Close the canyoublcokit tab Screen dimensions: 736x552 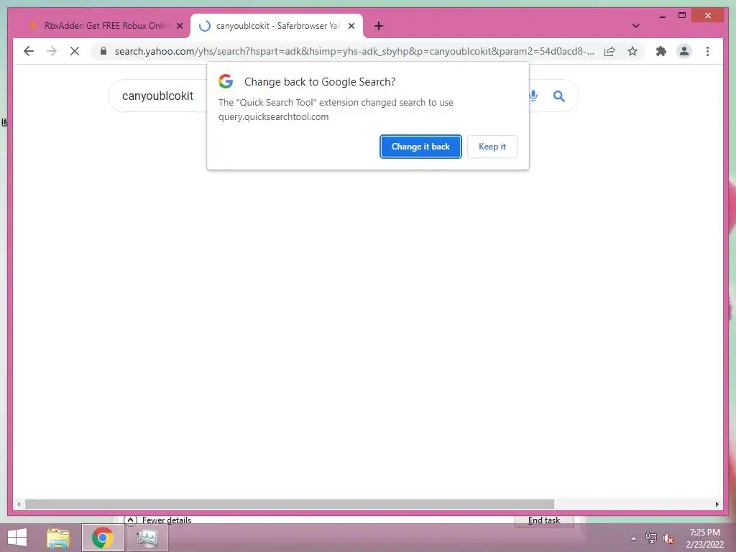point(351,26)
